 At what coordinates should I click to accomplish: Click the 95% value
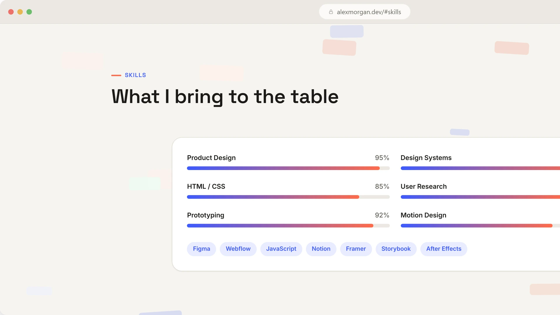[382, 158]
